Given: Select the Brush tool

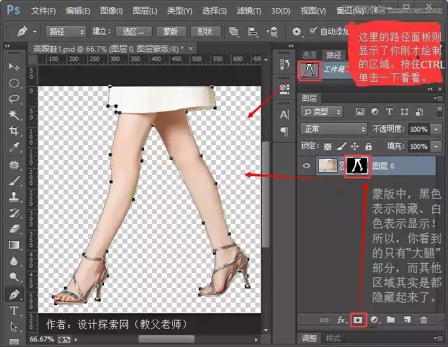Looking at the screenshot, I should [x=14, y=181].
